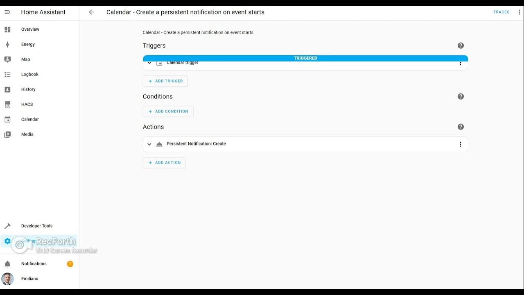Click the Conditions section heading
The image size is (524, 295).
point(158,97)
